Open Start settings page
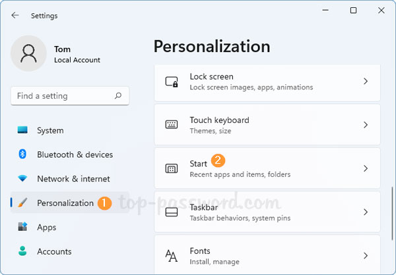This screenshot has width=396, height=275. 264,168
